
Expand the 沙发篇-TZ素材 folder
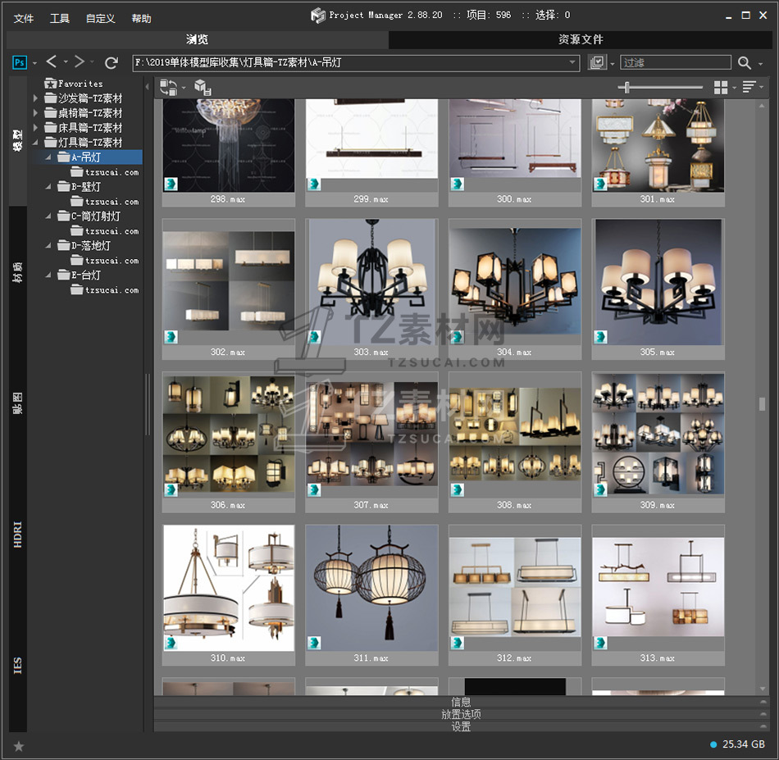point(35,98)
